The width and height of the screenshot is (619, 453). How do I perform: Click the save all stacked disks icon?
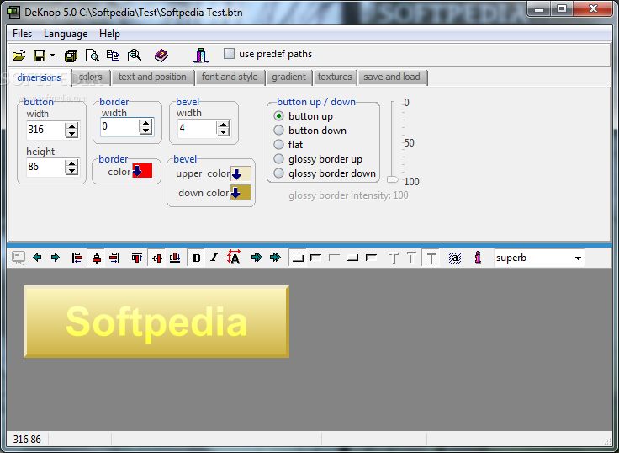click(71, 56)
